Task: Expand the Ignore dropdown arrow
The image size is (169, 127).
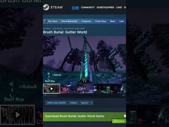Action: click(92, 103)
